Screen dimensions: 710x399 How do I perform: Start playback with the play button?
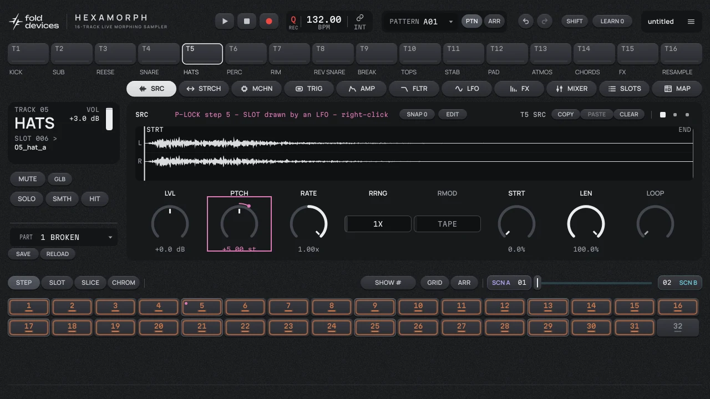click(225, 21)
